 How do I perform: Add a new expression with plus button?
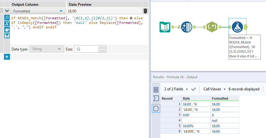point(7,57)
